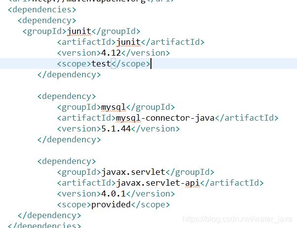This screenshot has height=228, width=297.
Task: Click opening dependency tag above junit groupId
Action: pyautogui.click(x=47, y=20)
